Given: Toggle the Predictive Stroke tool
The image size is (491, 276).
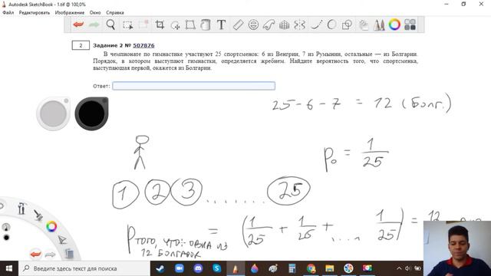Looking at the screenshot, I should pyautogui.click(x=331, y=25).
